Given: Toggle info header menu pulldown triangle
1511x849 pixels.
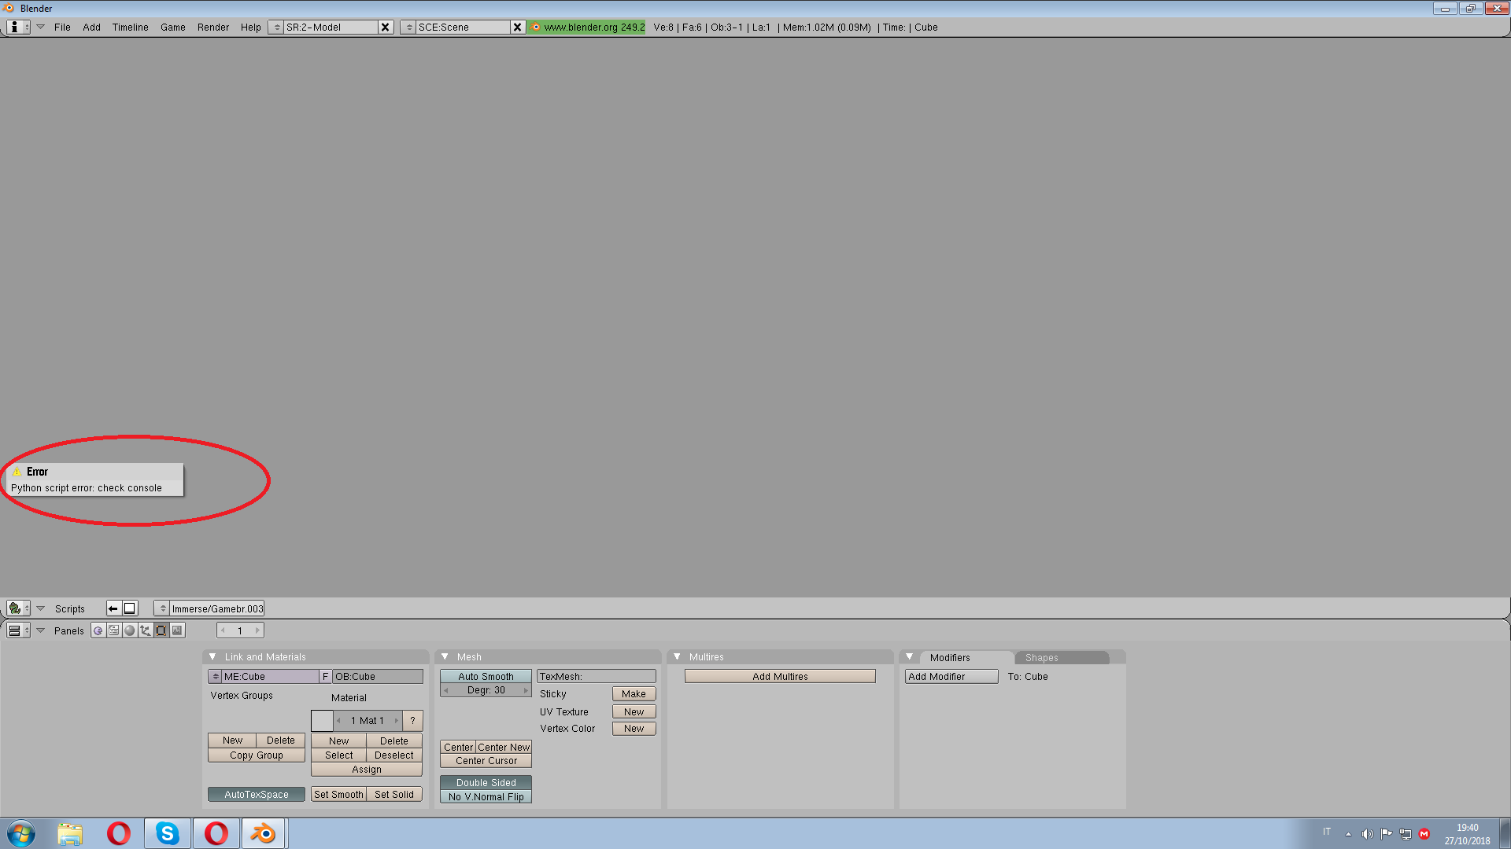Looking at the screenshot, I should click(41, 27).
